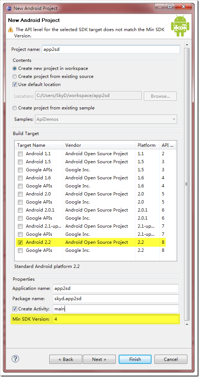Click the Min SDK Version field

[116, 319]
